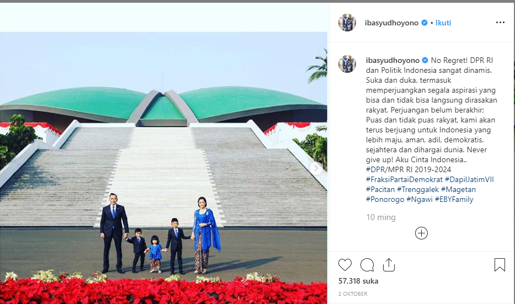Save post with bookmark icon
Viewport: 515px width, 304px height.
(500, 265)
